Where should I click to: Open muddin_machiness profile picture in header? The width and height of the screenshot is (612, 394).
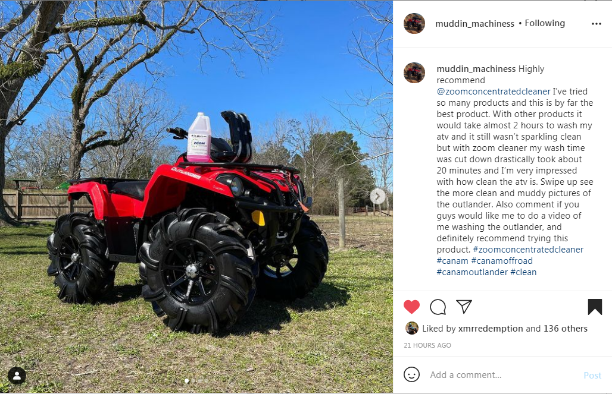click(414, 23)
